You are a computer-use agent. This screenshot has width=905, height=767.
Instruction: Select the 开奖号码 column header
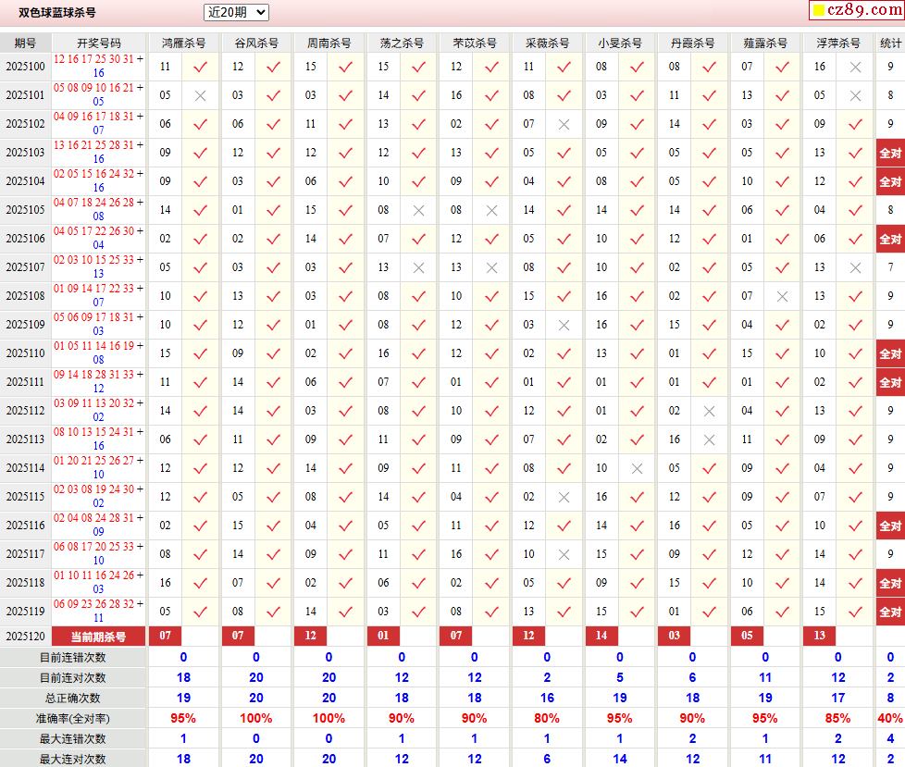tap(99, 43)
